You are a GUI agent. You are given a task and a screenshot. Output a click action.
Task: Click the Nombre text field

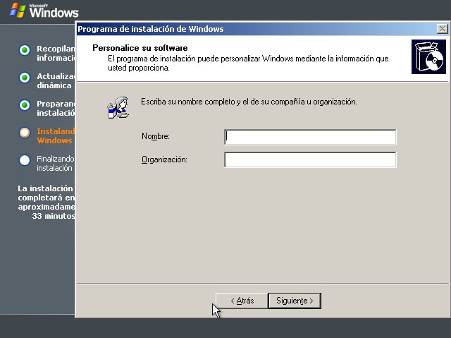tap(310, 137)
